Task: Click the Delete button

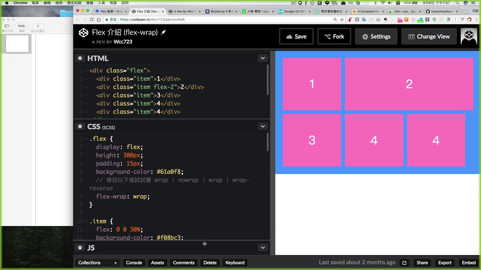Action: (210, 263)
